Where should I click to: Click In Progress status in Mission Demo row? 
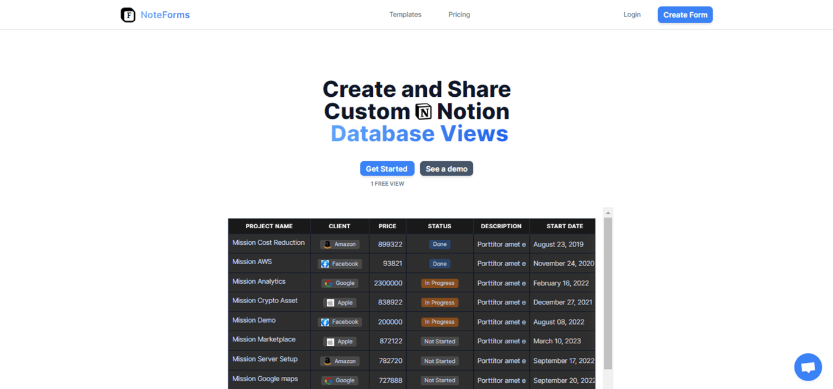(440, 322)
